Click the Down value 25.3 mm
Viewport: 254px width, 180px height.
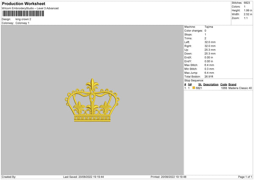pos(210,53)
